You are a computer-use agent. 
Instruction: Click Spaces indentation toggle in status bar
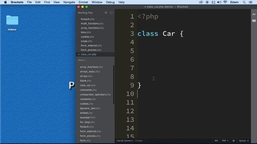pyautogui.click(x=242, y=140)
